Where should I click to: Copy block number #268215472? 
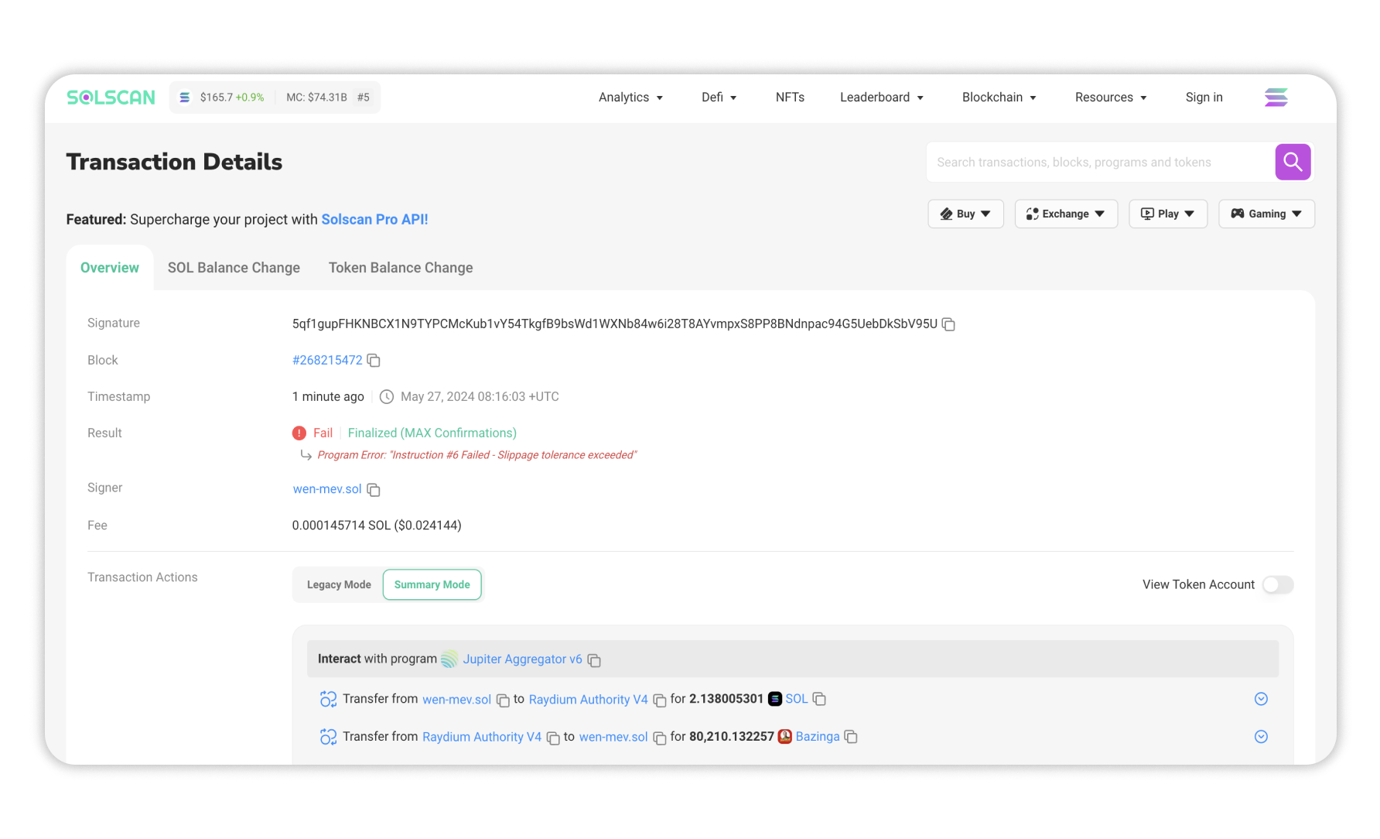click(374, 361)
